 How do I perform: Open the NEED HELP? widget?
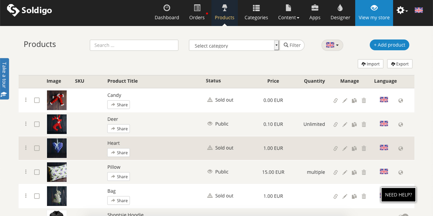tap(398, 195)
